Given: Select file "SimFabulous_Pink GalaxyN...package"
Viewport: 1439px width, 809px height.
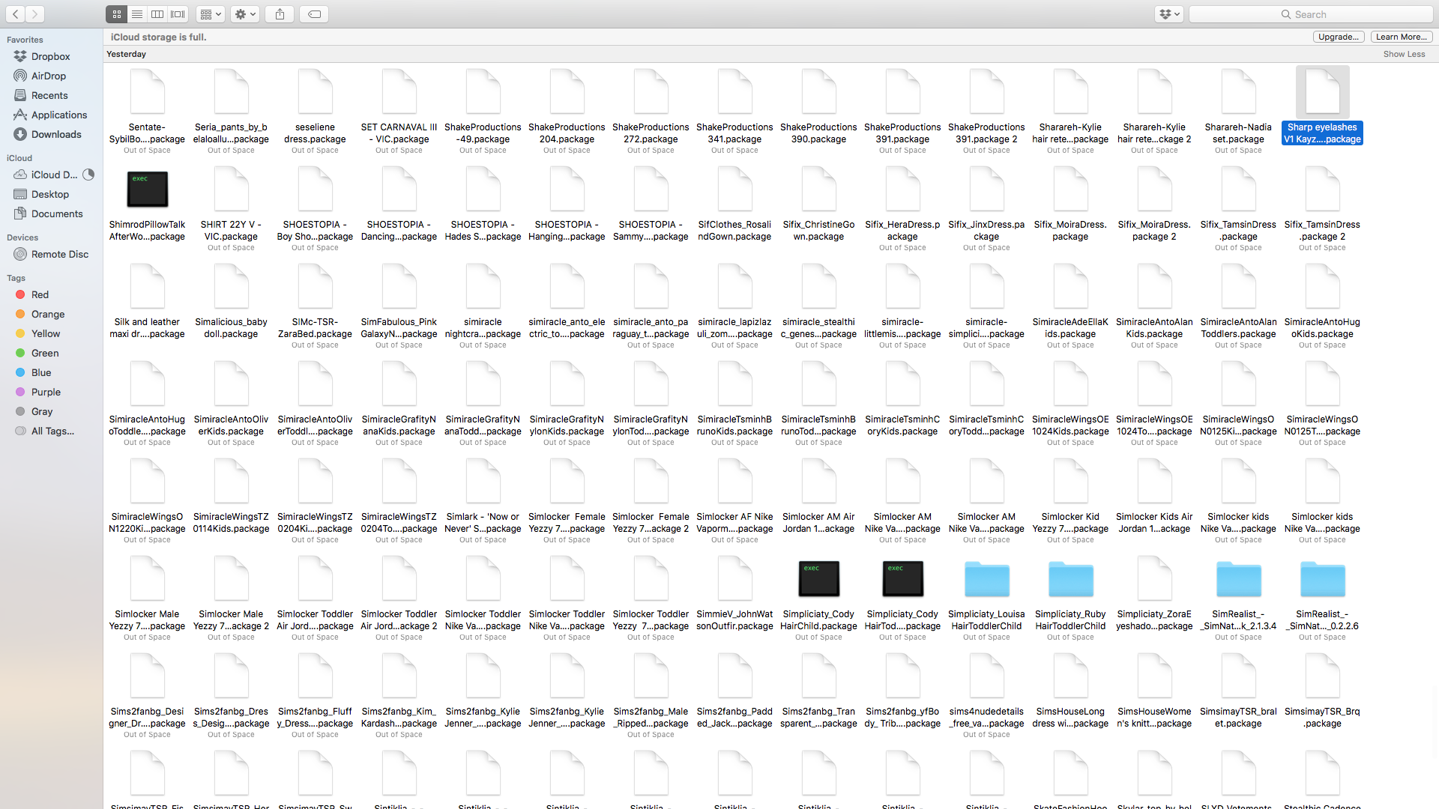Looking at the screenshot, I should (x=399, y=286).
